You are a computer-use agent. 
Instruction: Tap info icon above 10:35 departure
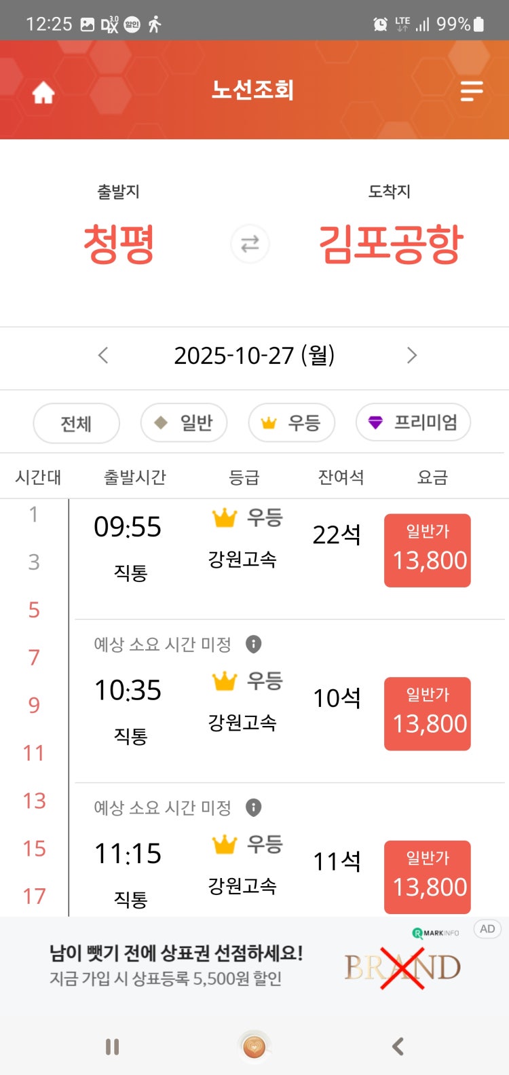coord(253,644)
